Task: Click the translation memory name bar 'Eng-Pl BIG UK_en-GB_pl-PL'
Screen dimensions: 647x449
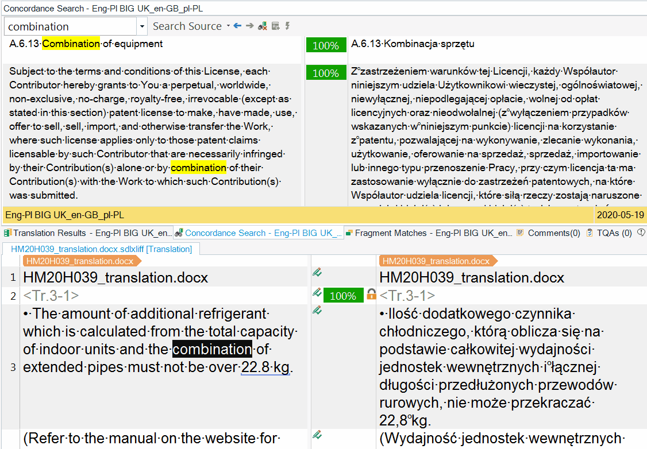Action: point(297,215)
